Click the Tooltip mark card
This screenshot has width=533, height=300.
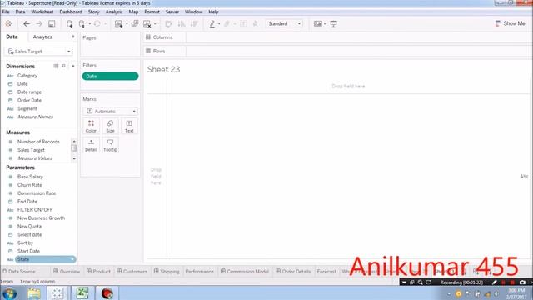pyautogui.click(x=110, y=145)
